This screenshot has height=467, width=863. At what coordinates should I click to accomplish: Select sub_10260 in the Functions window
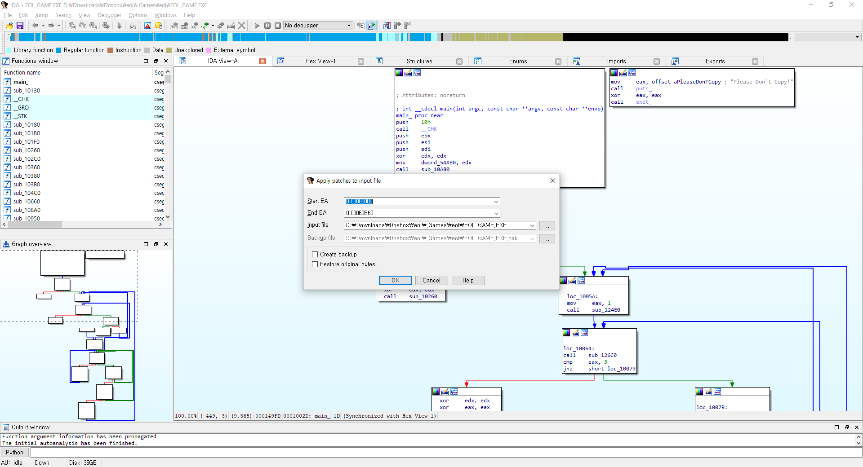pos(27,150)
